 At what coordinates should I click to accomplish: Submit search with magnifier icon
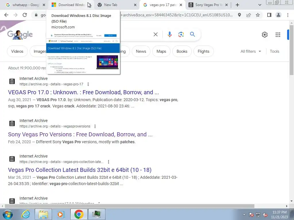tap(192, 34)
